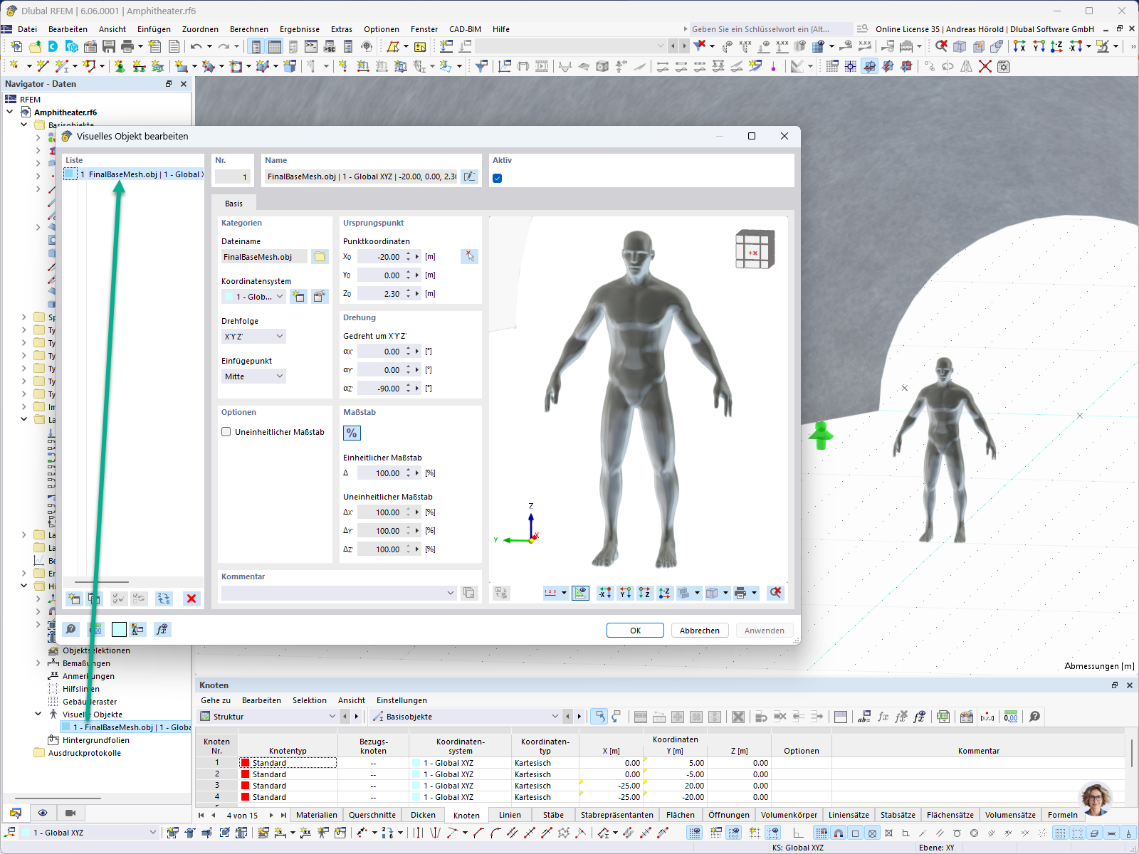Enable Uneinheitlicher Maßstab checkbox

coord(226,432)
